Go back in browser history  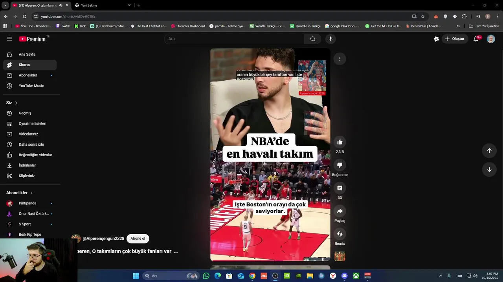[6, 16]
